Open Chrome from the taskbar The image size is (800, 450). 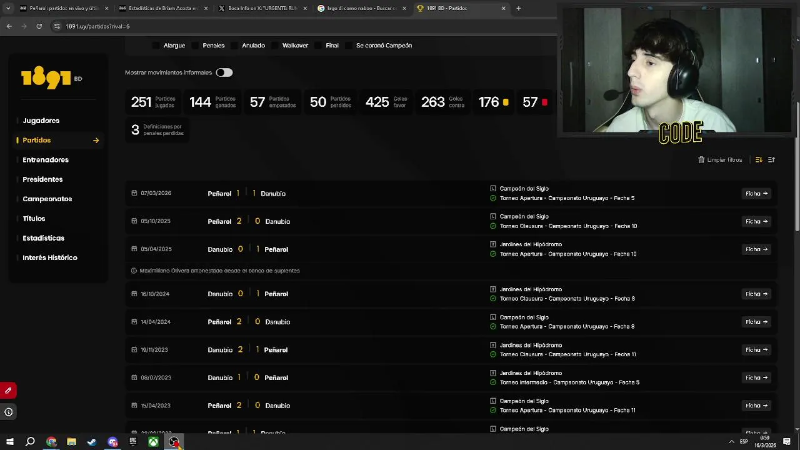pos(51,442)
